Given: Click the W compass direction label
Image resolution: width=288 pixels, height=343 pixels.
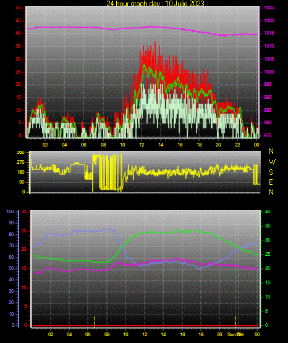Looking at the screenshot, I should [x=272, y=162].
